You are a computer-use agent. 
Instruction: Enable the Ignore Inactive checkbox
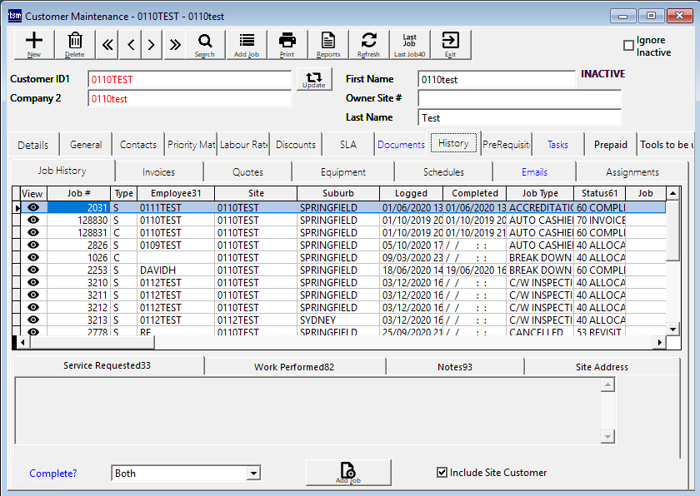coord(629,46)
